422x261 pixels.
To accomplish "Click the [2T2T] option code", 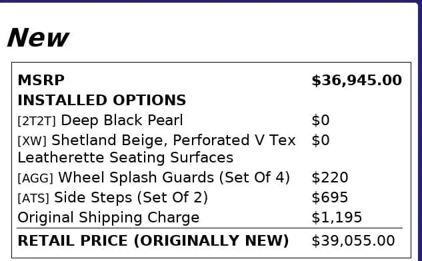I will coord(37,121).
